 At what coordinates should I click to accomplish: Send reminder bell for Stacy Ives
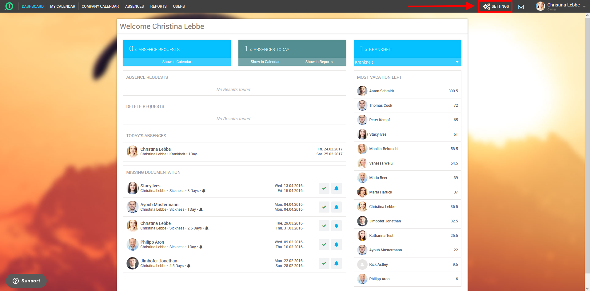click(336, 188)
